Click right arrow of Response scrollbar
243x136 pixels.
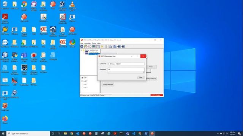click(143, 72)
